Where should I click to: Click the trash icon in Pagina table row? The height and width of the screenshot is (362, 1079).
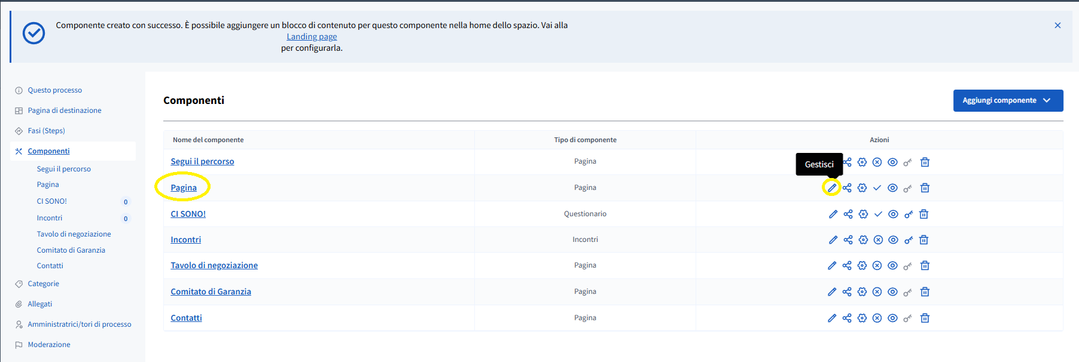pos(925,188)
